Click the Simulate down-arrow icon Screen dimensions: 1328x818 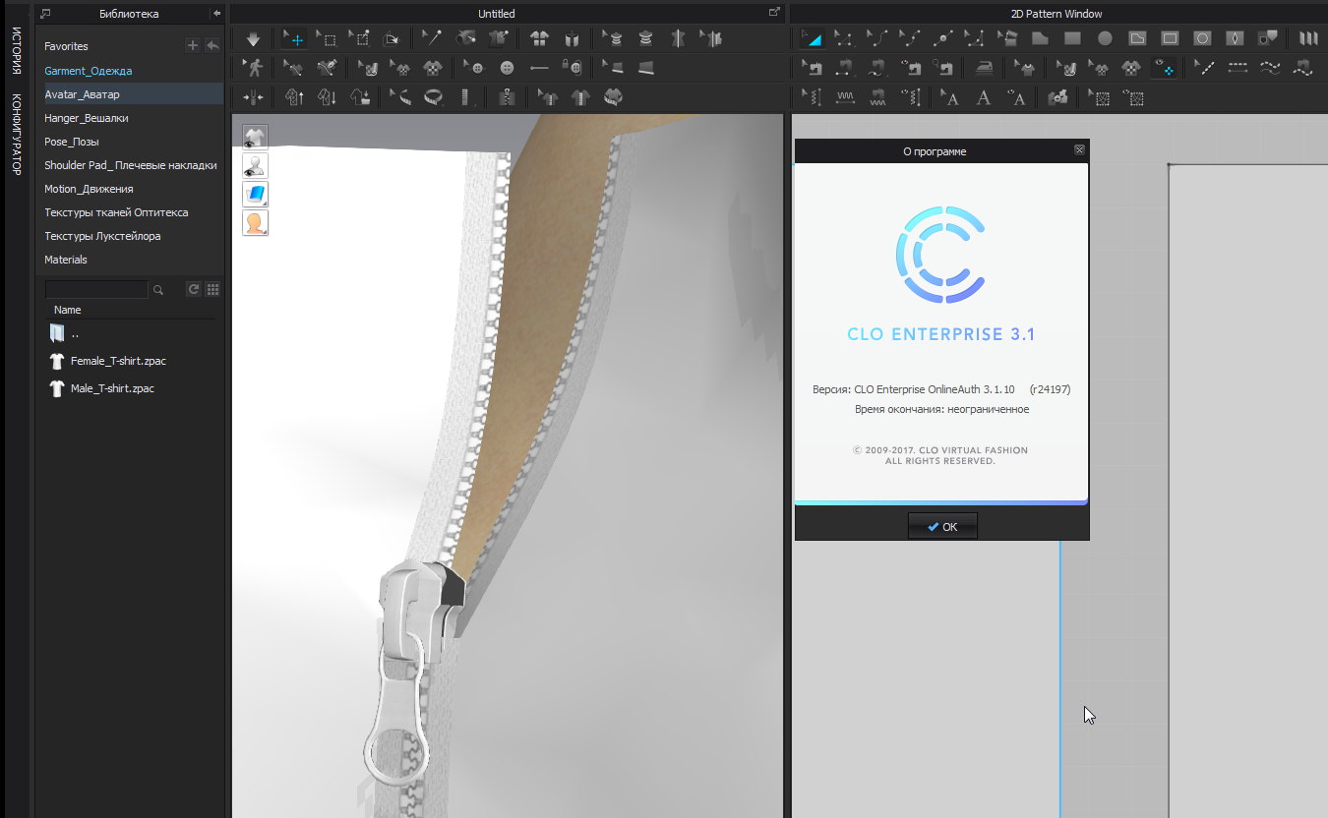click(x=253, y=39)
